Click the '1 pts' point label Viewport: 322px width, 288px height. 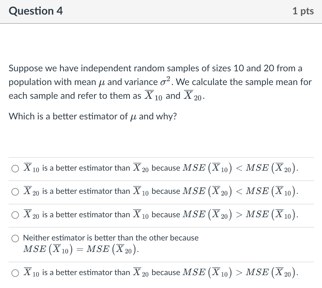pos(303,11)
